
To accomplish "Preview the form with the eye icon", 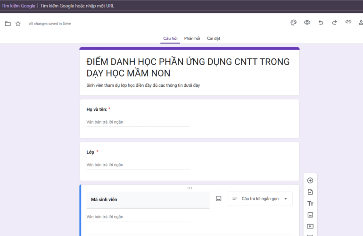I will [x=307, y=22].
